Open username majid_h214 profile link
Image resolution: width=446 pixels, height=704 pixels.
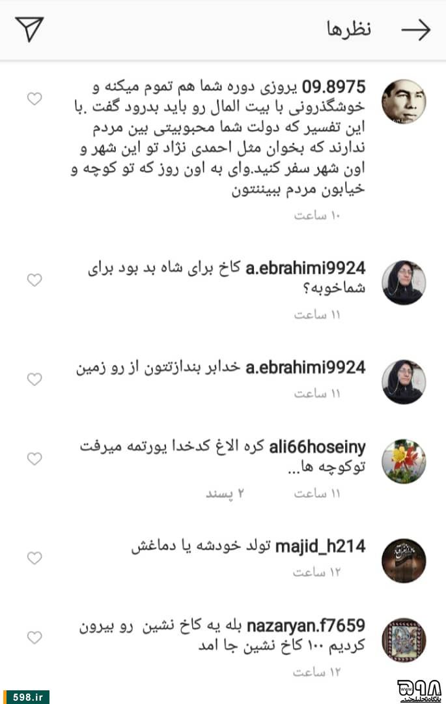point(320,546)
